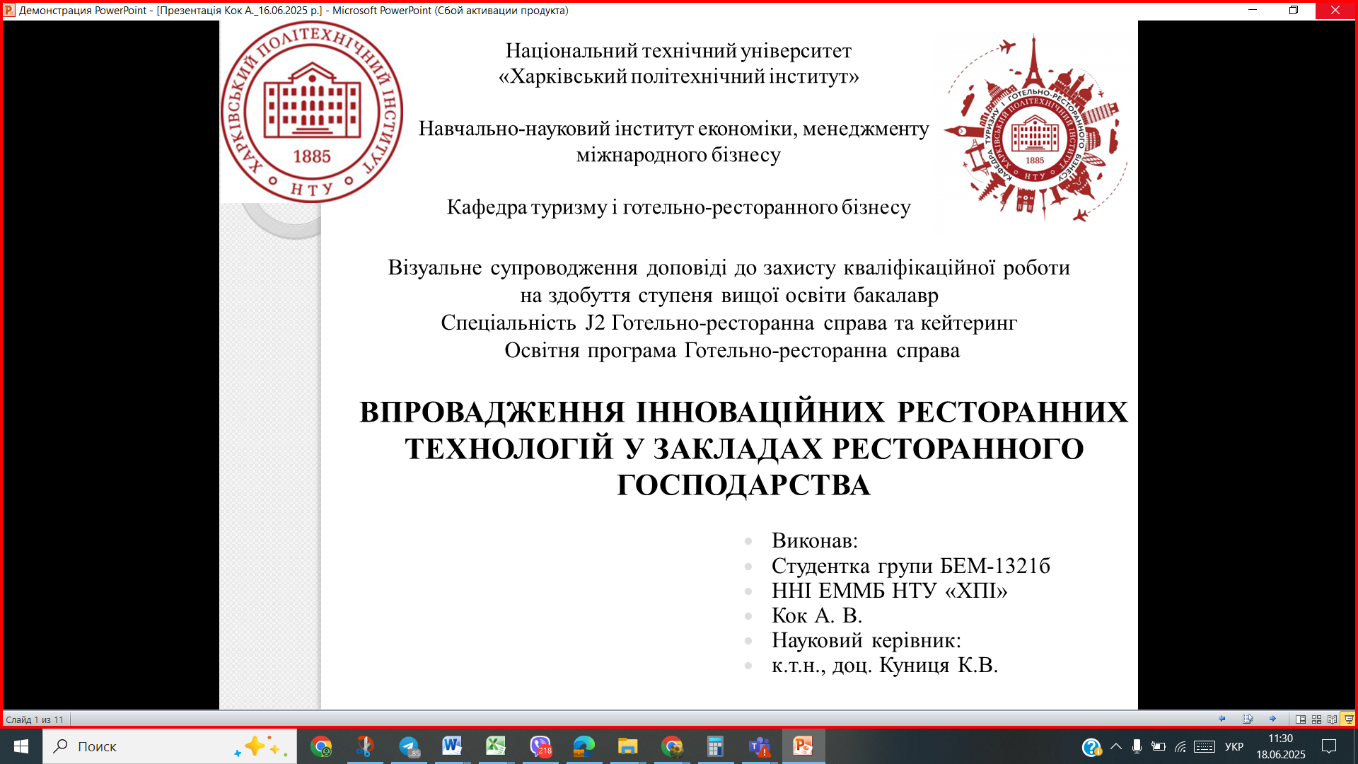Open Calculator from the taskbar
The image size is (1358, 764).
tap(715, 746)
